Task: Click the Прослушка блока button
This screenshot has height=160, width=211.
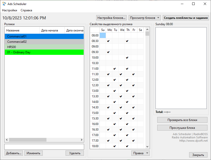Action: coord(182,128)
